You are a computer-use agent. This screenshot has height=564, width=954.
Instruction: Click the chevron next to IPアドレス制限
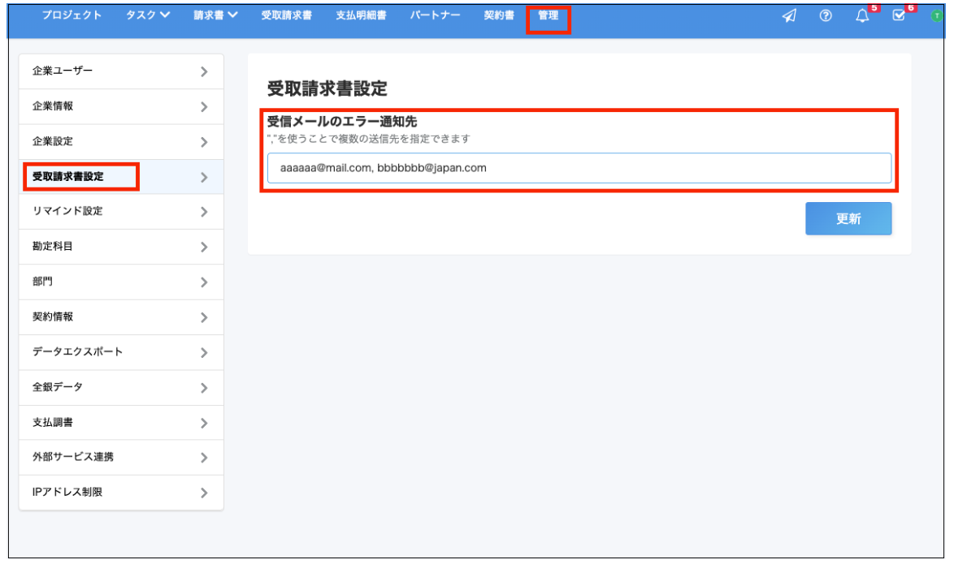point(204,493)
